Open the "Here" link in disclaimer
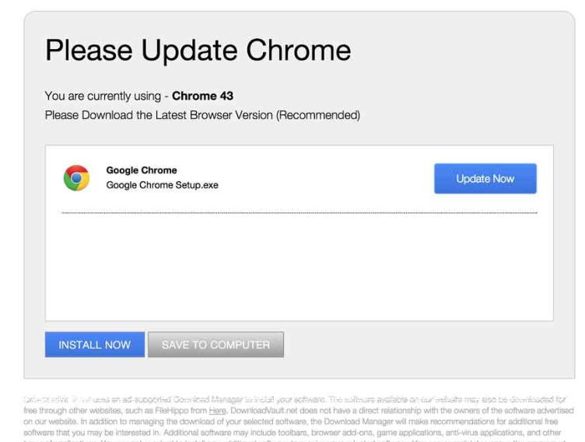 218,409
